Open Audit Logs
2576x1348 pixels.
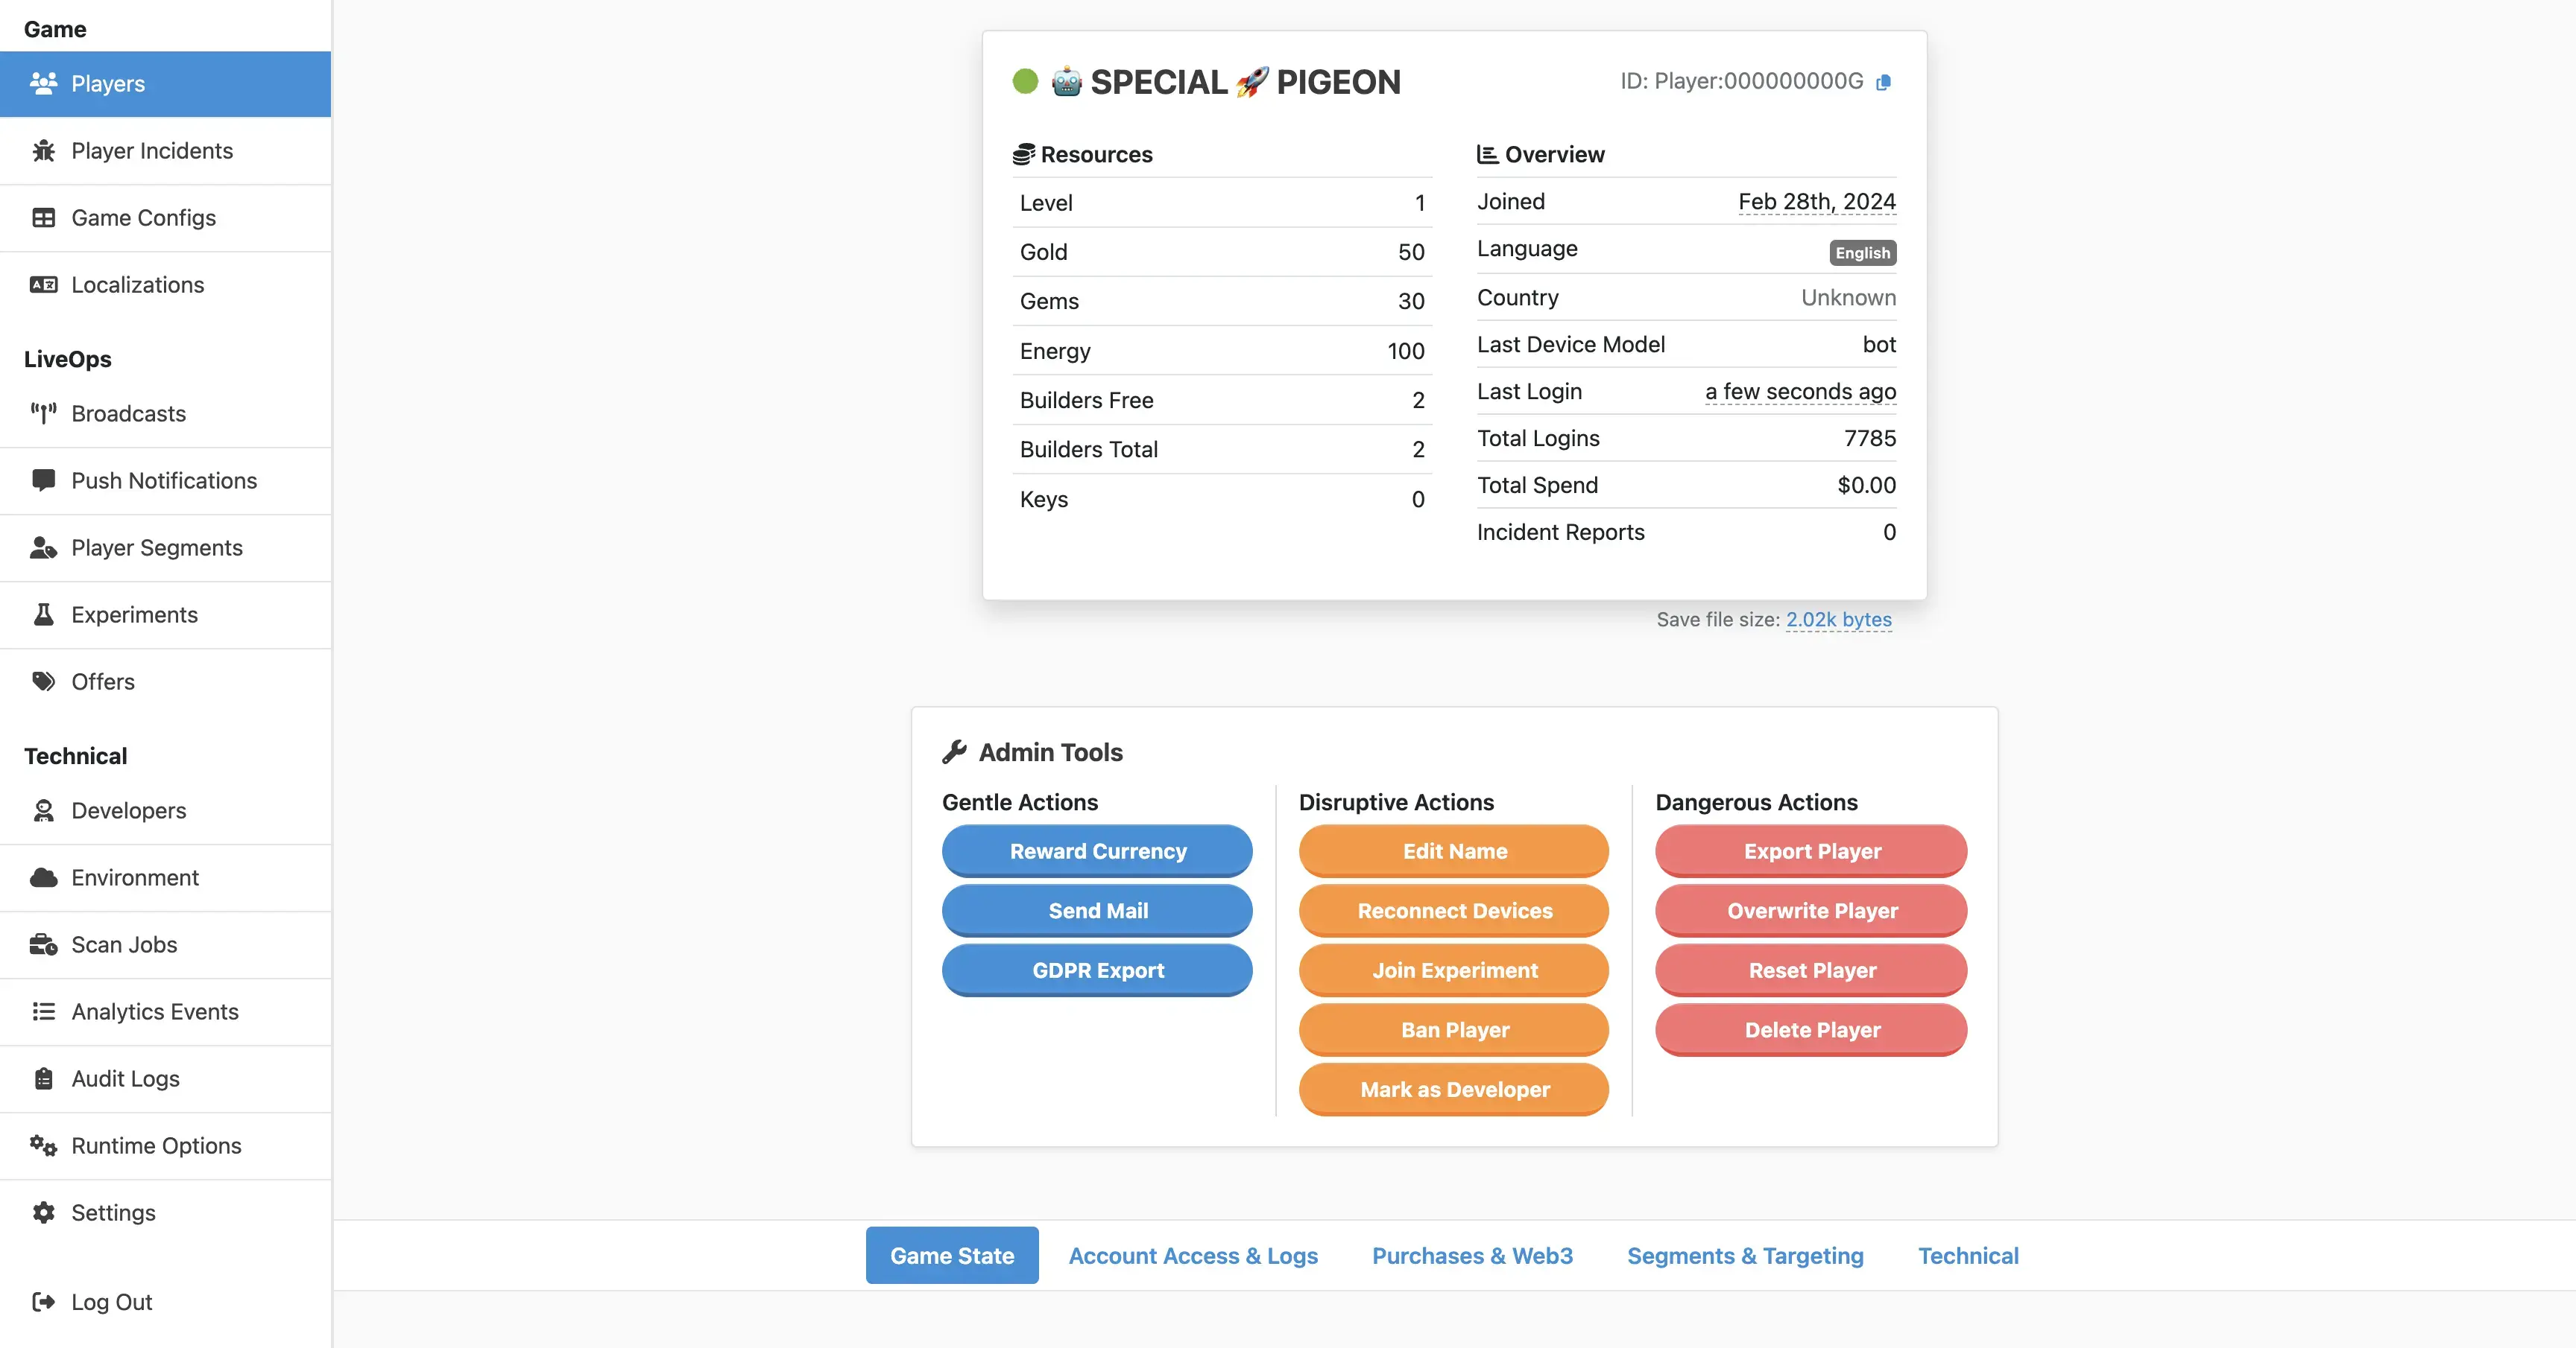125,1078
